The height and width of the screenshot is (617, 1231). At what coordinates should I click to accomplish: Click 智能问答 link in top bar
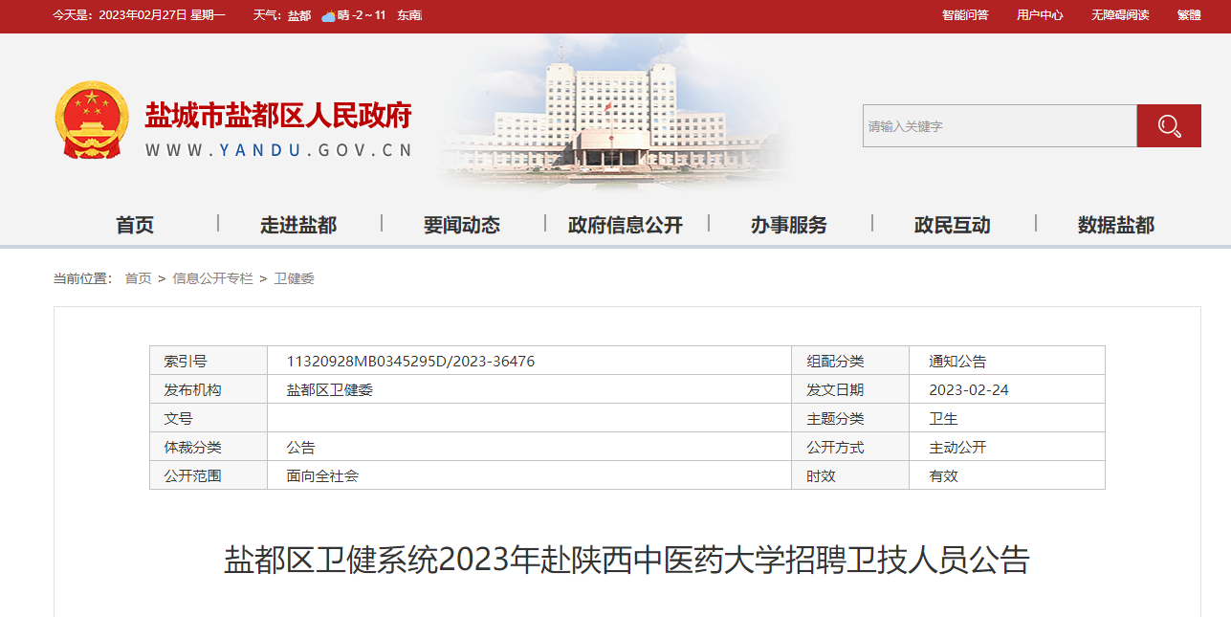965,15
